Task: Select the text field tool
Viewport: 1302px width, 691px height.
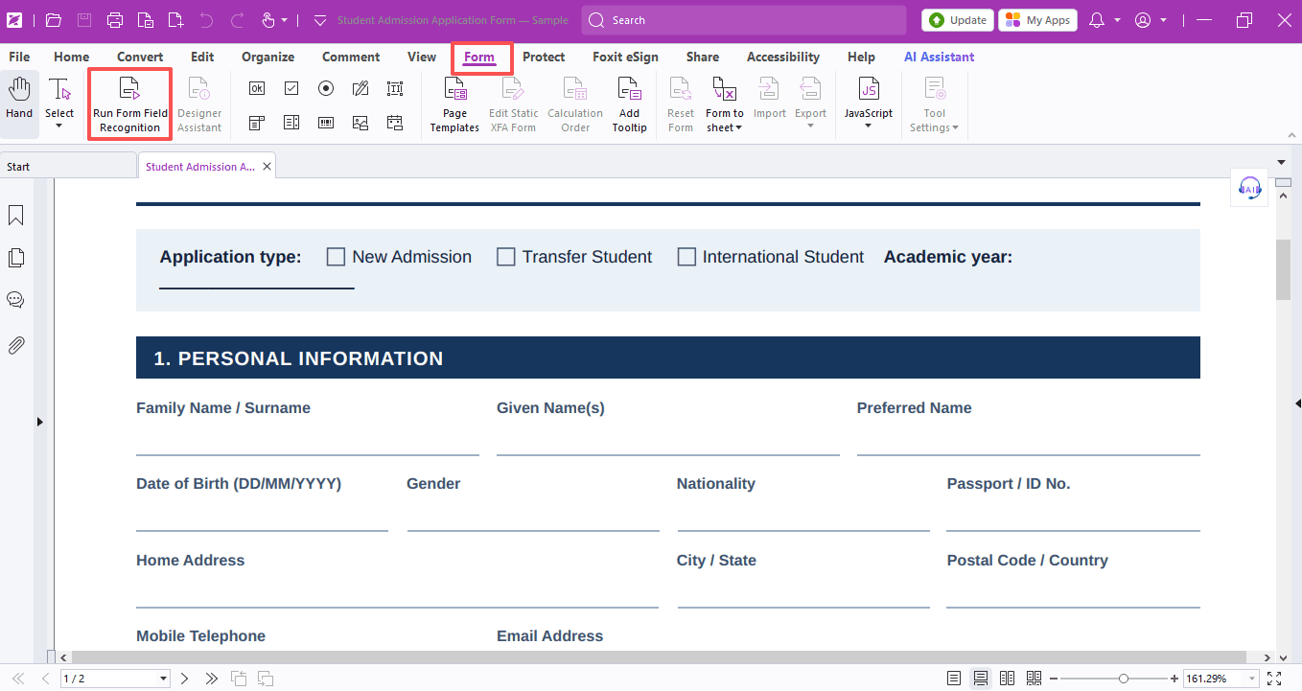Action: coord(395,88)
